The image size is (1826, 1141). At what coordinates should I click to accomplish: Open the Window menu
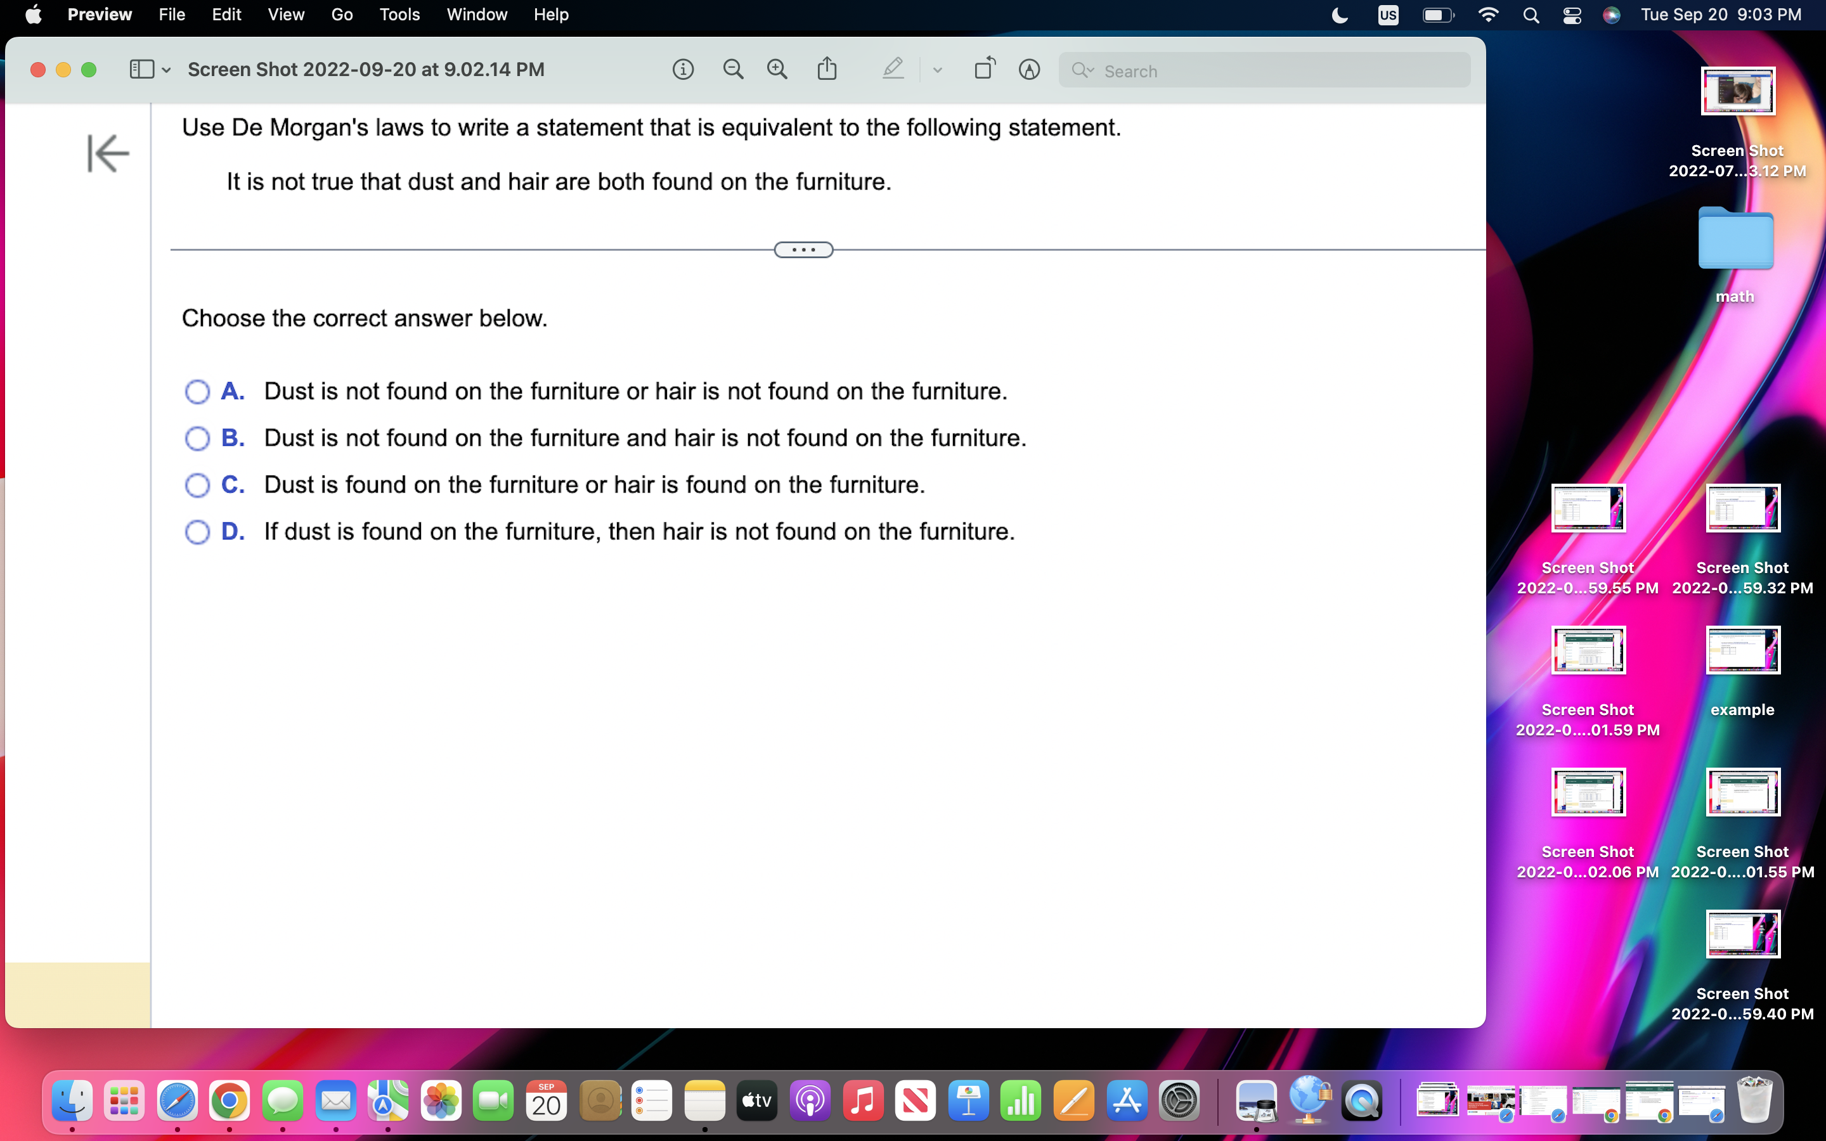pos(476,15)
